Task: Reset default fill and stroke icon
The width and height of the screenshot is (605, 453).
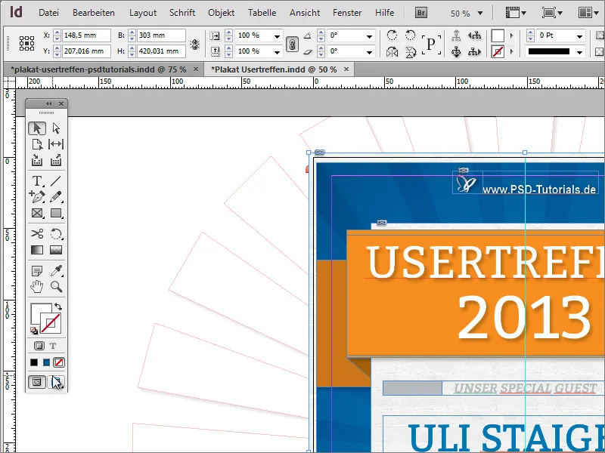Action: (34, 331)
